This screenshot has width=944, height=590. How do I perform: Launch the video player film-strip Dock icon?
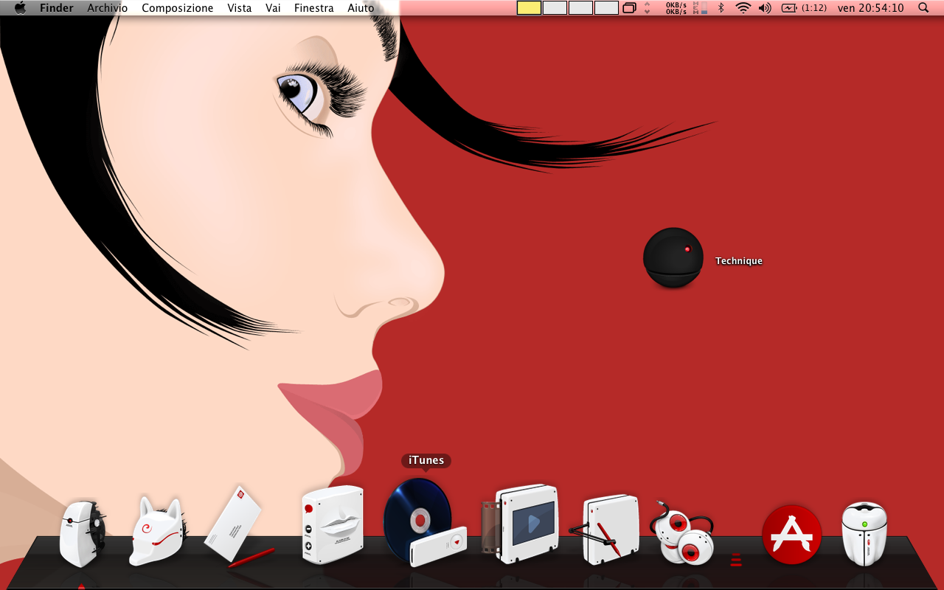521,523
